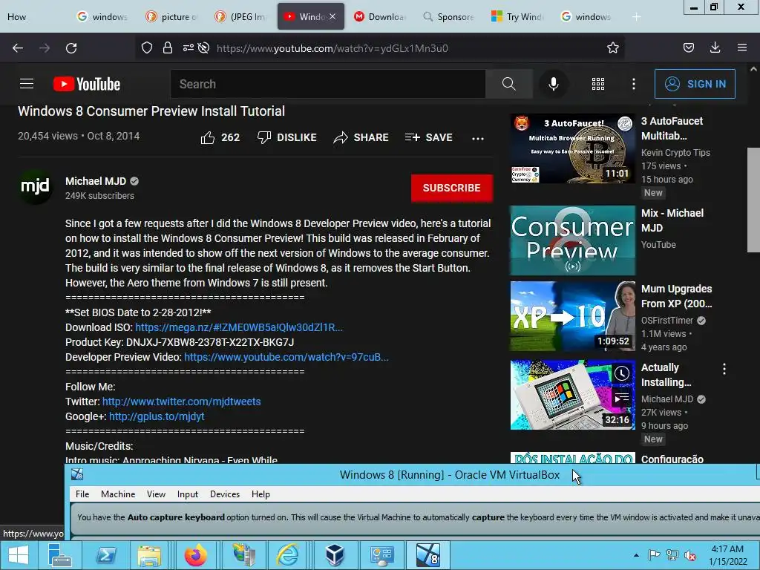Viewport: 760px width, 570px height.
Task: Open YouTube settings three-dot menu
Action: (634, 84)
